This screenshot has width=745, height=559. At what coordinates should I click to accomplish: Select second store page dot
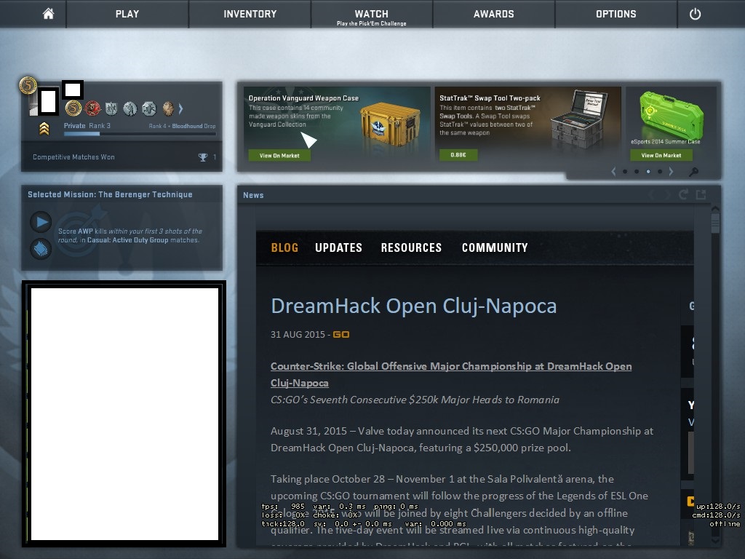[637, 172]
